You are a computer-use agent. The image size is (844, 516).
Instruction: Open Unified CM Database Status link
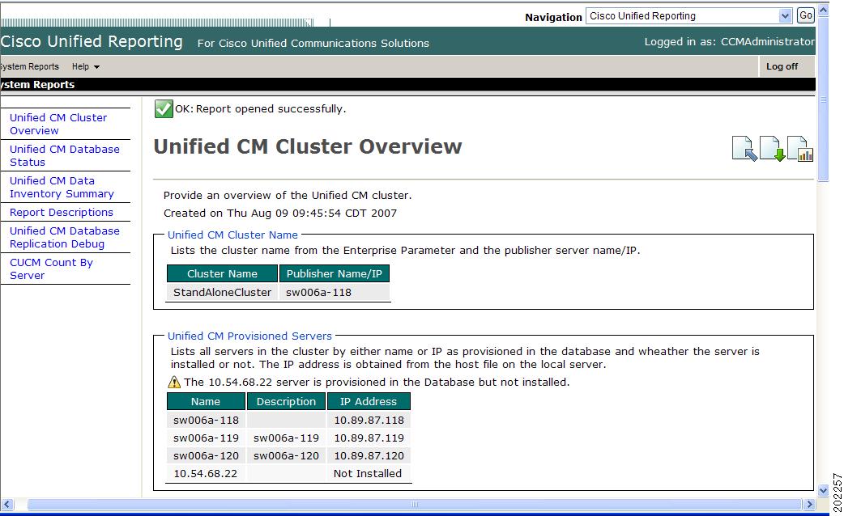point(65,156)
